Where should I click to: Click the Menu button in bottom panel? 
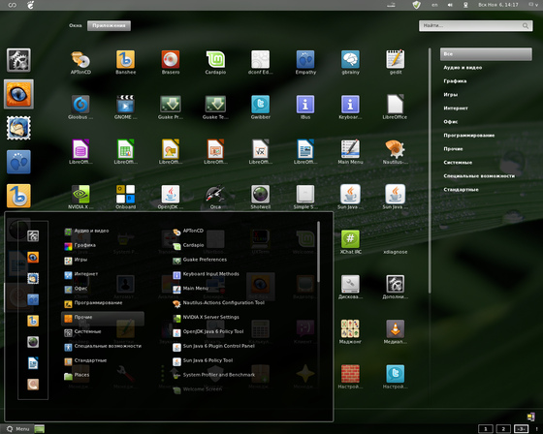[x=17, y=429]
